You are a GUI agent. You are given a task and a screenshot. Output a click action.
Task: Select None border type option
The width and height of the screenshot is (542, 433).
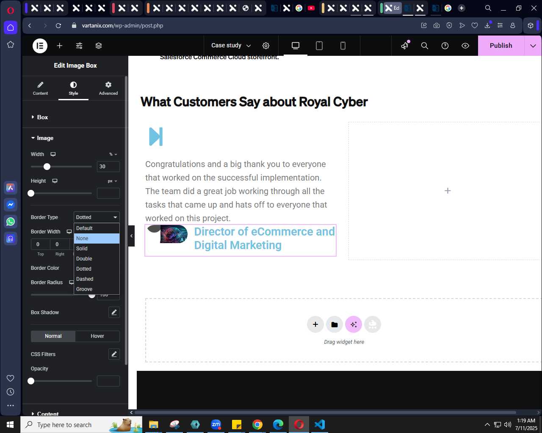[97, 238]
